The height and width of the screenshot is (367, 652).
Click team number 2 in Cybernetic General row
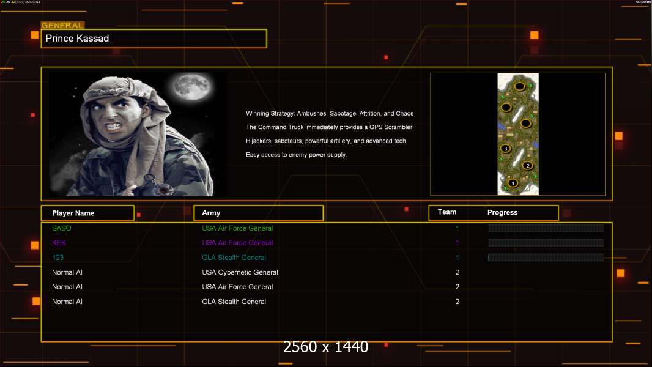(458, 272)
